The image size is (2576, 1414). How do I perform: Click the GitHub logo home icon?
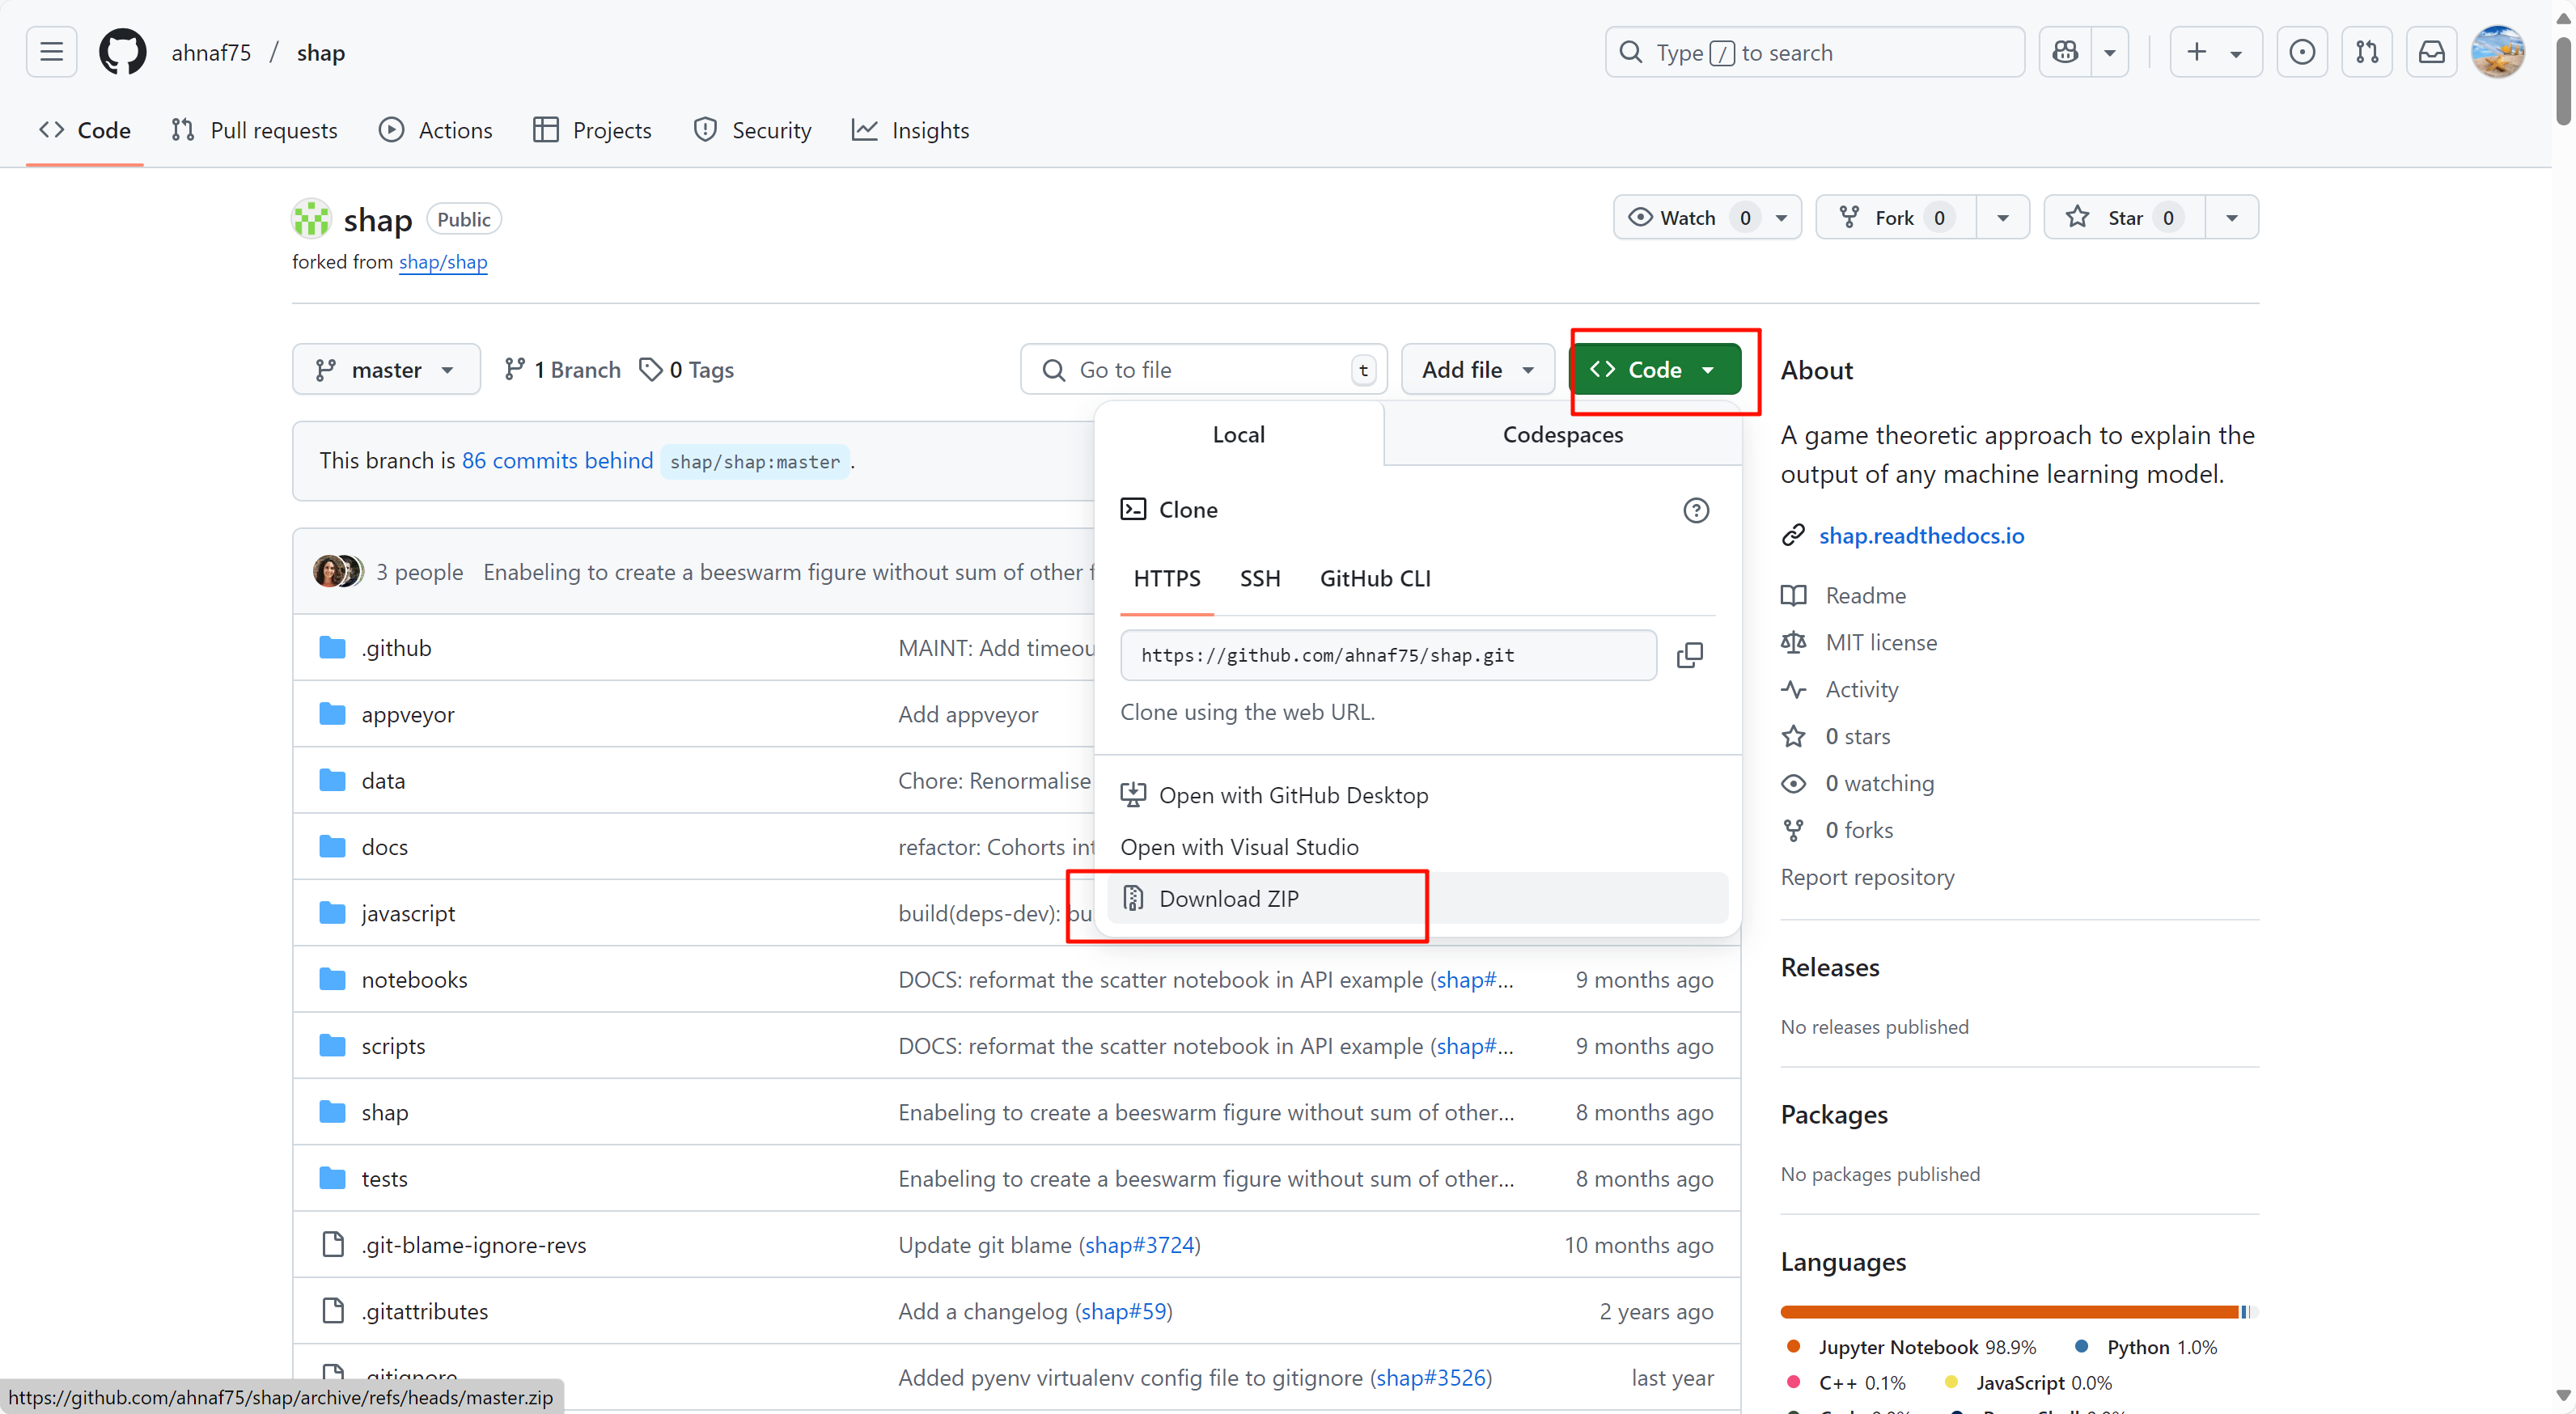122,52
